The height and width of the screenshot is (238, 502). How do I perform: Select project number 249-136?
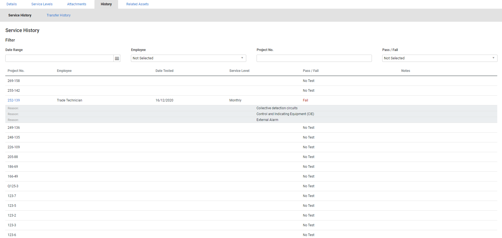point(14,128)
